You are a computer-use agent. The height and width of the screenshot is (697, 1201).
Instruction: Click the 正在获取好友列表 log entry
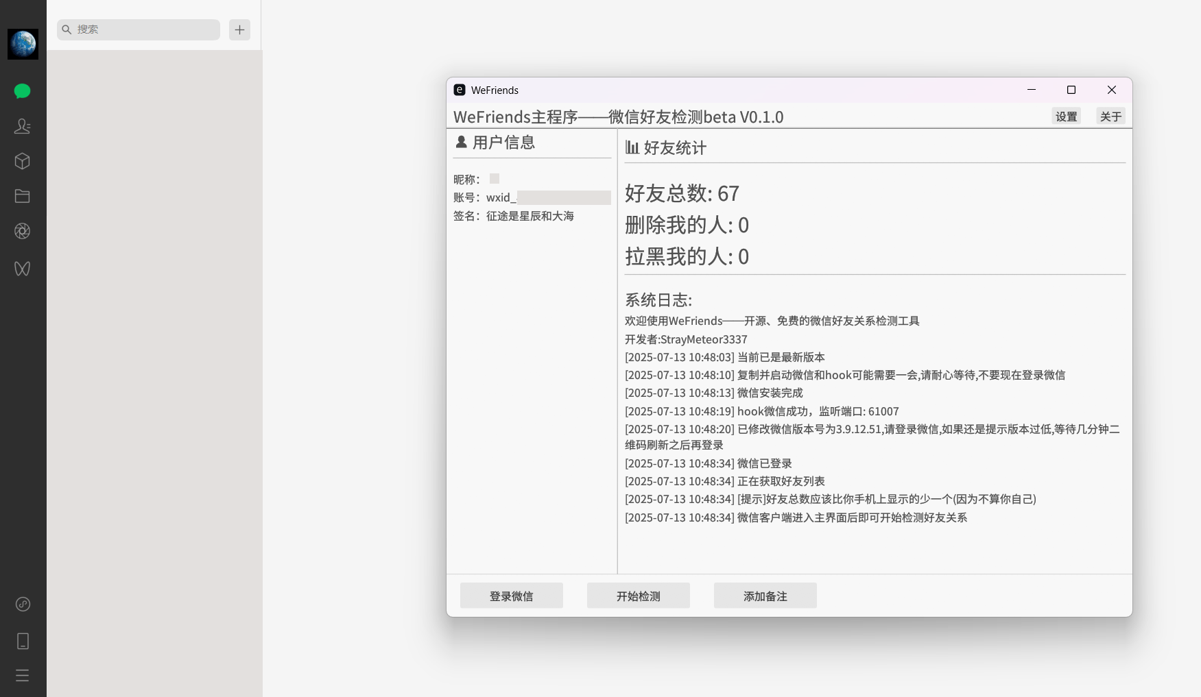coord(725,481)
